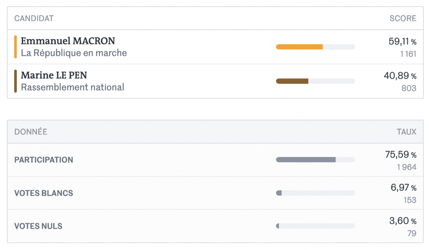Select the VOTES NULS row label
The width and height of the screenshot is (429, 250).
38,226
